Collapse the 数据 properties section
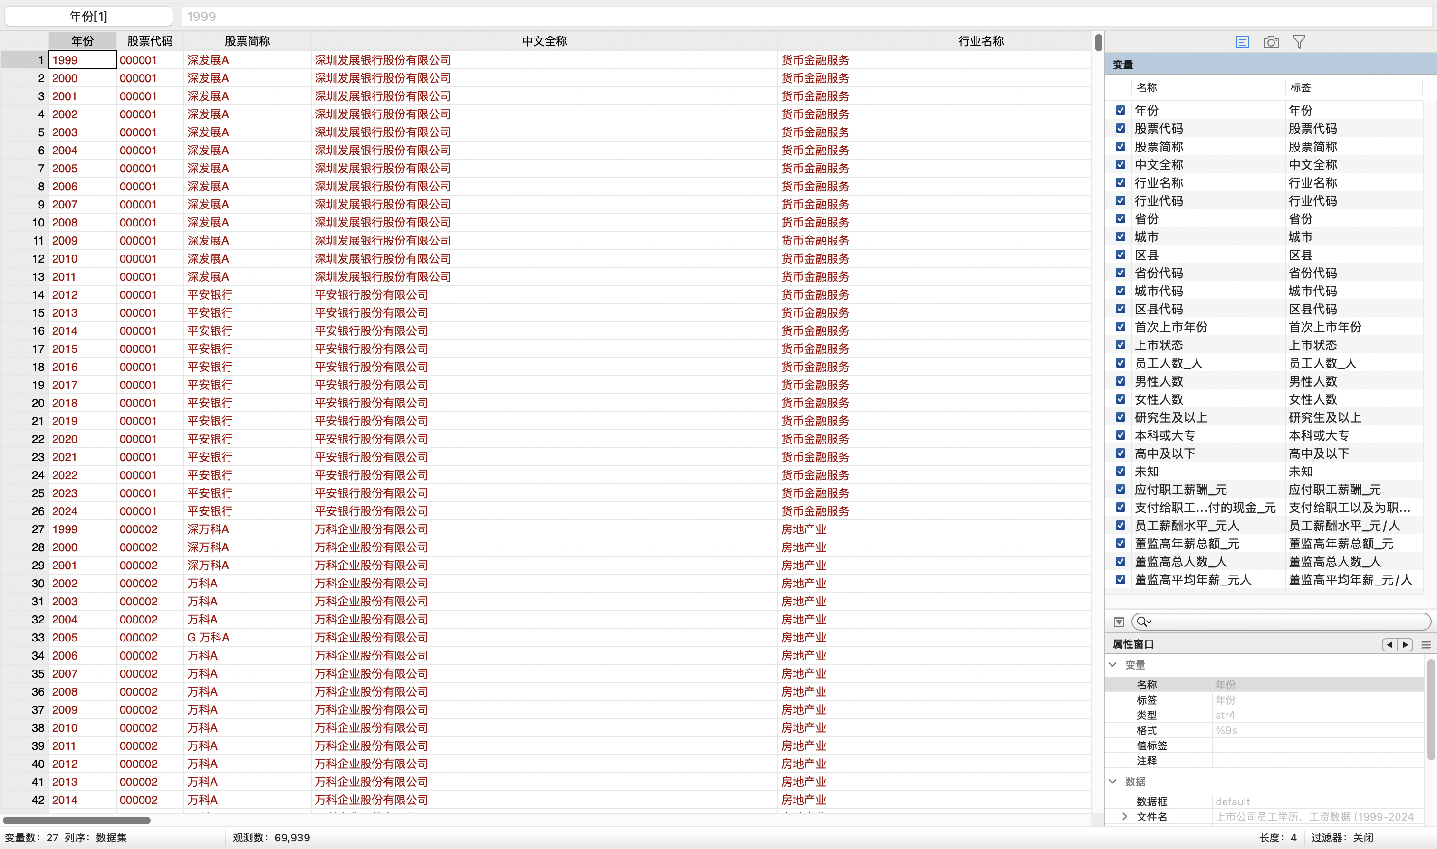This screenshot has height=849, width=1437. pyautogui.click(x=1112, y=782)
